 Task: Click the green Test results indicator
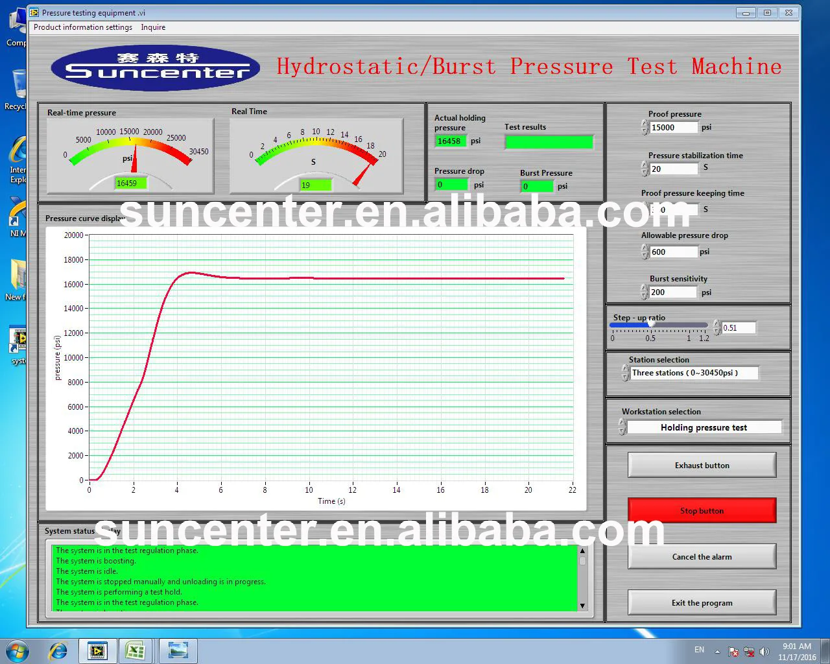coord(549,142)
